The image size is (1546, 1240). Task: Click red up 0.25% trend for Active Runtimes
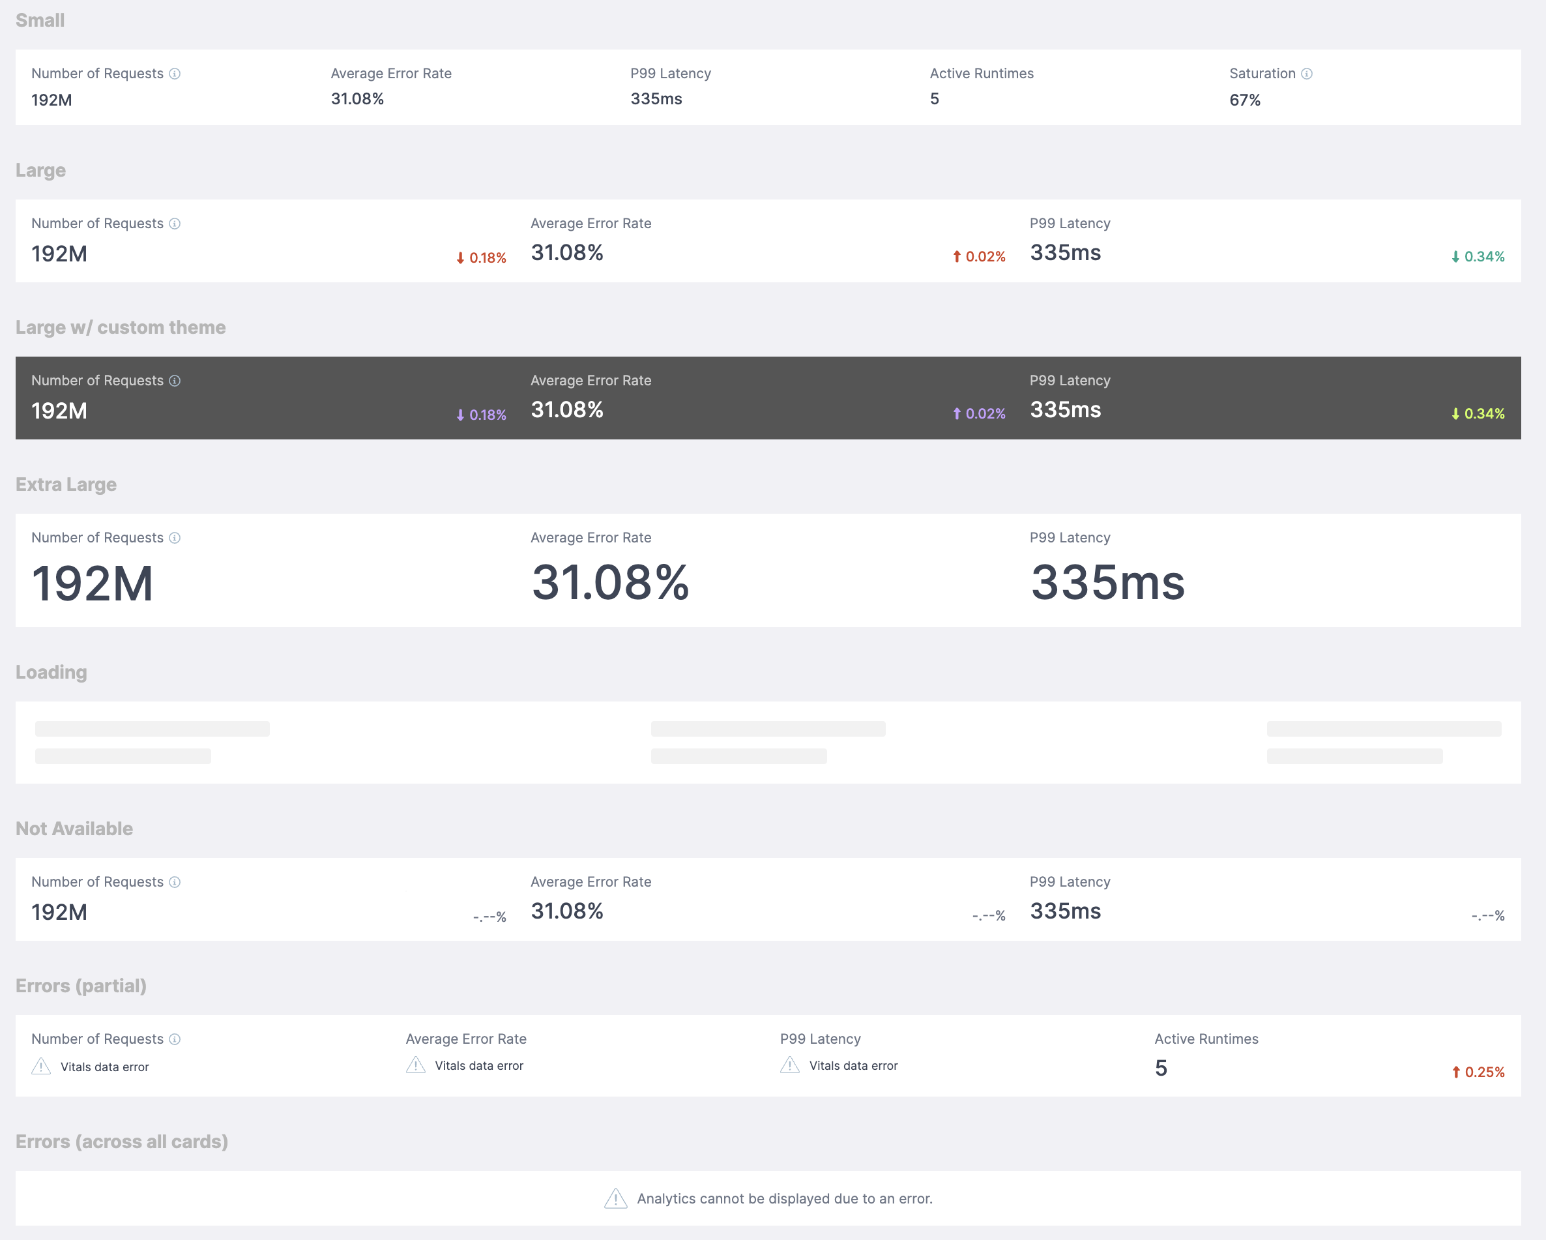point(1478,1072)
